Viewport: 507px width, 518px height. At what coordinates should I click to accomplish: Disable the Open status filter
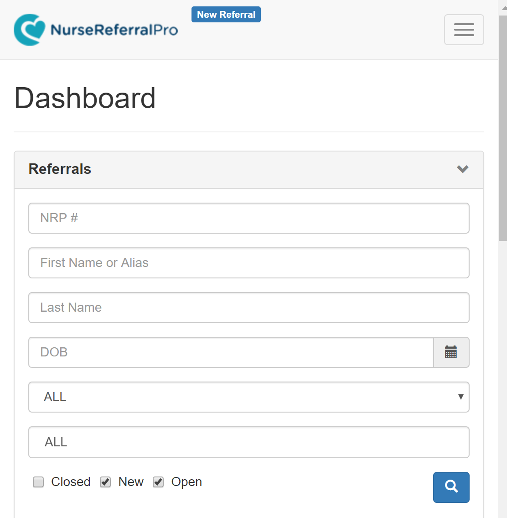pos(158,482)
